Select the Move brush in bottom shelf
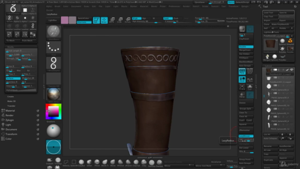300x169 pixels. [112, 163]
